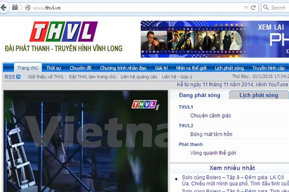
Task: Click the YouTube channel announcement ticker
Action: 233,84
